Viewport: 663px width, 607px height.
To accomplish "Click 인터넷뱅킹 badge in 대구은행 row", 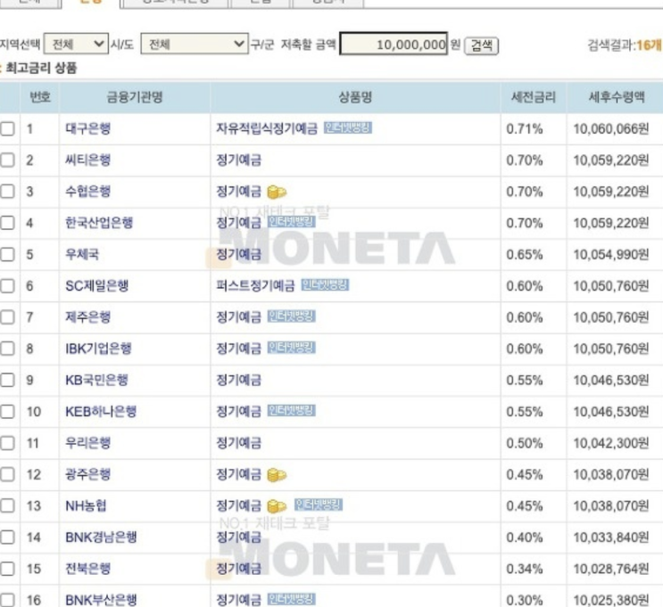I will pos(348,127).
